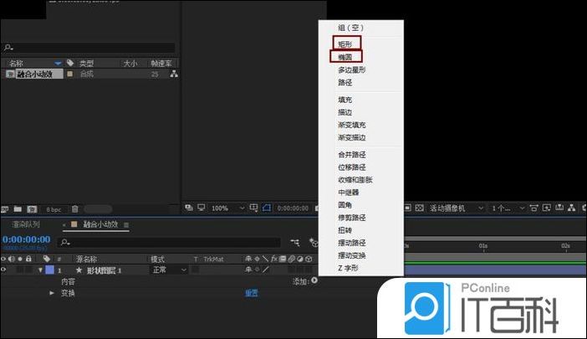This screenshot has width=587, height=339.
Task: Click the collapse transformations switch on 形状图层 1
Action: tap(258, 270)
